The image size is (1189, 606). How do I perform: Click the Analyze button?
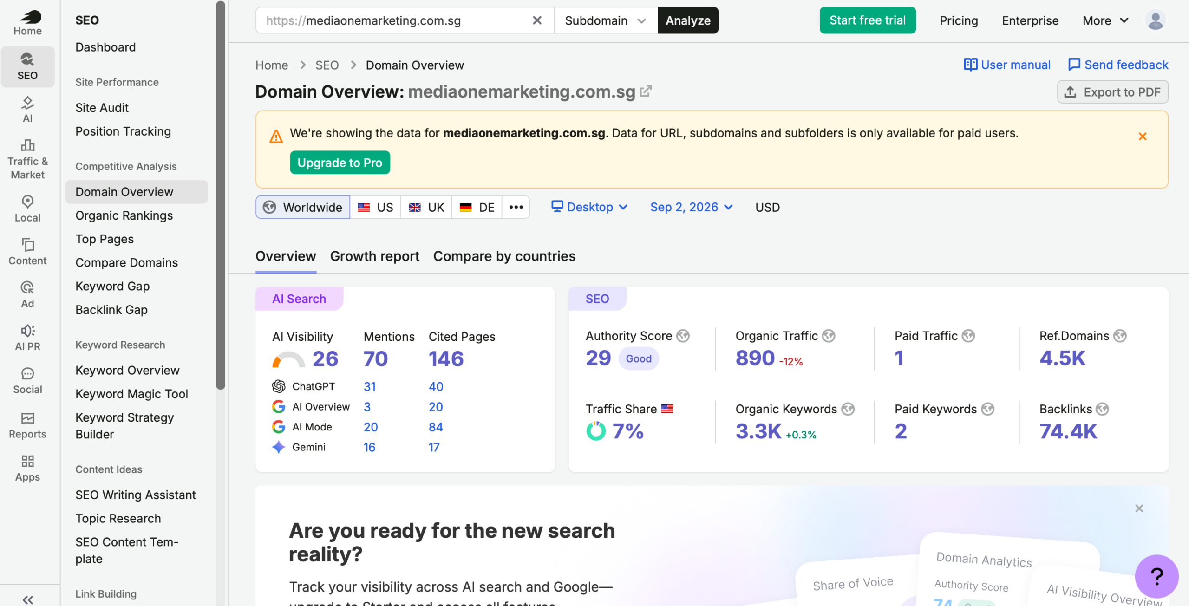point(688,20)
